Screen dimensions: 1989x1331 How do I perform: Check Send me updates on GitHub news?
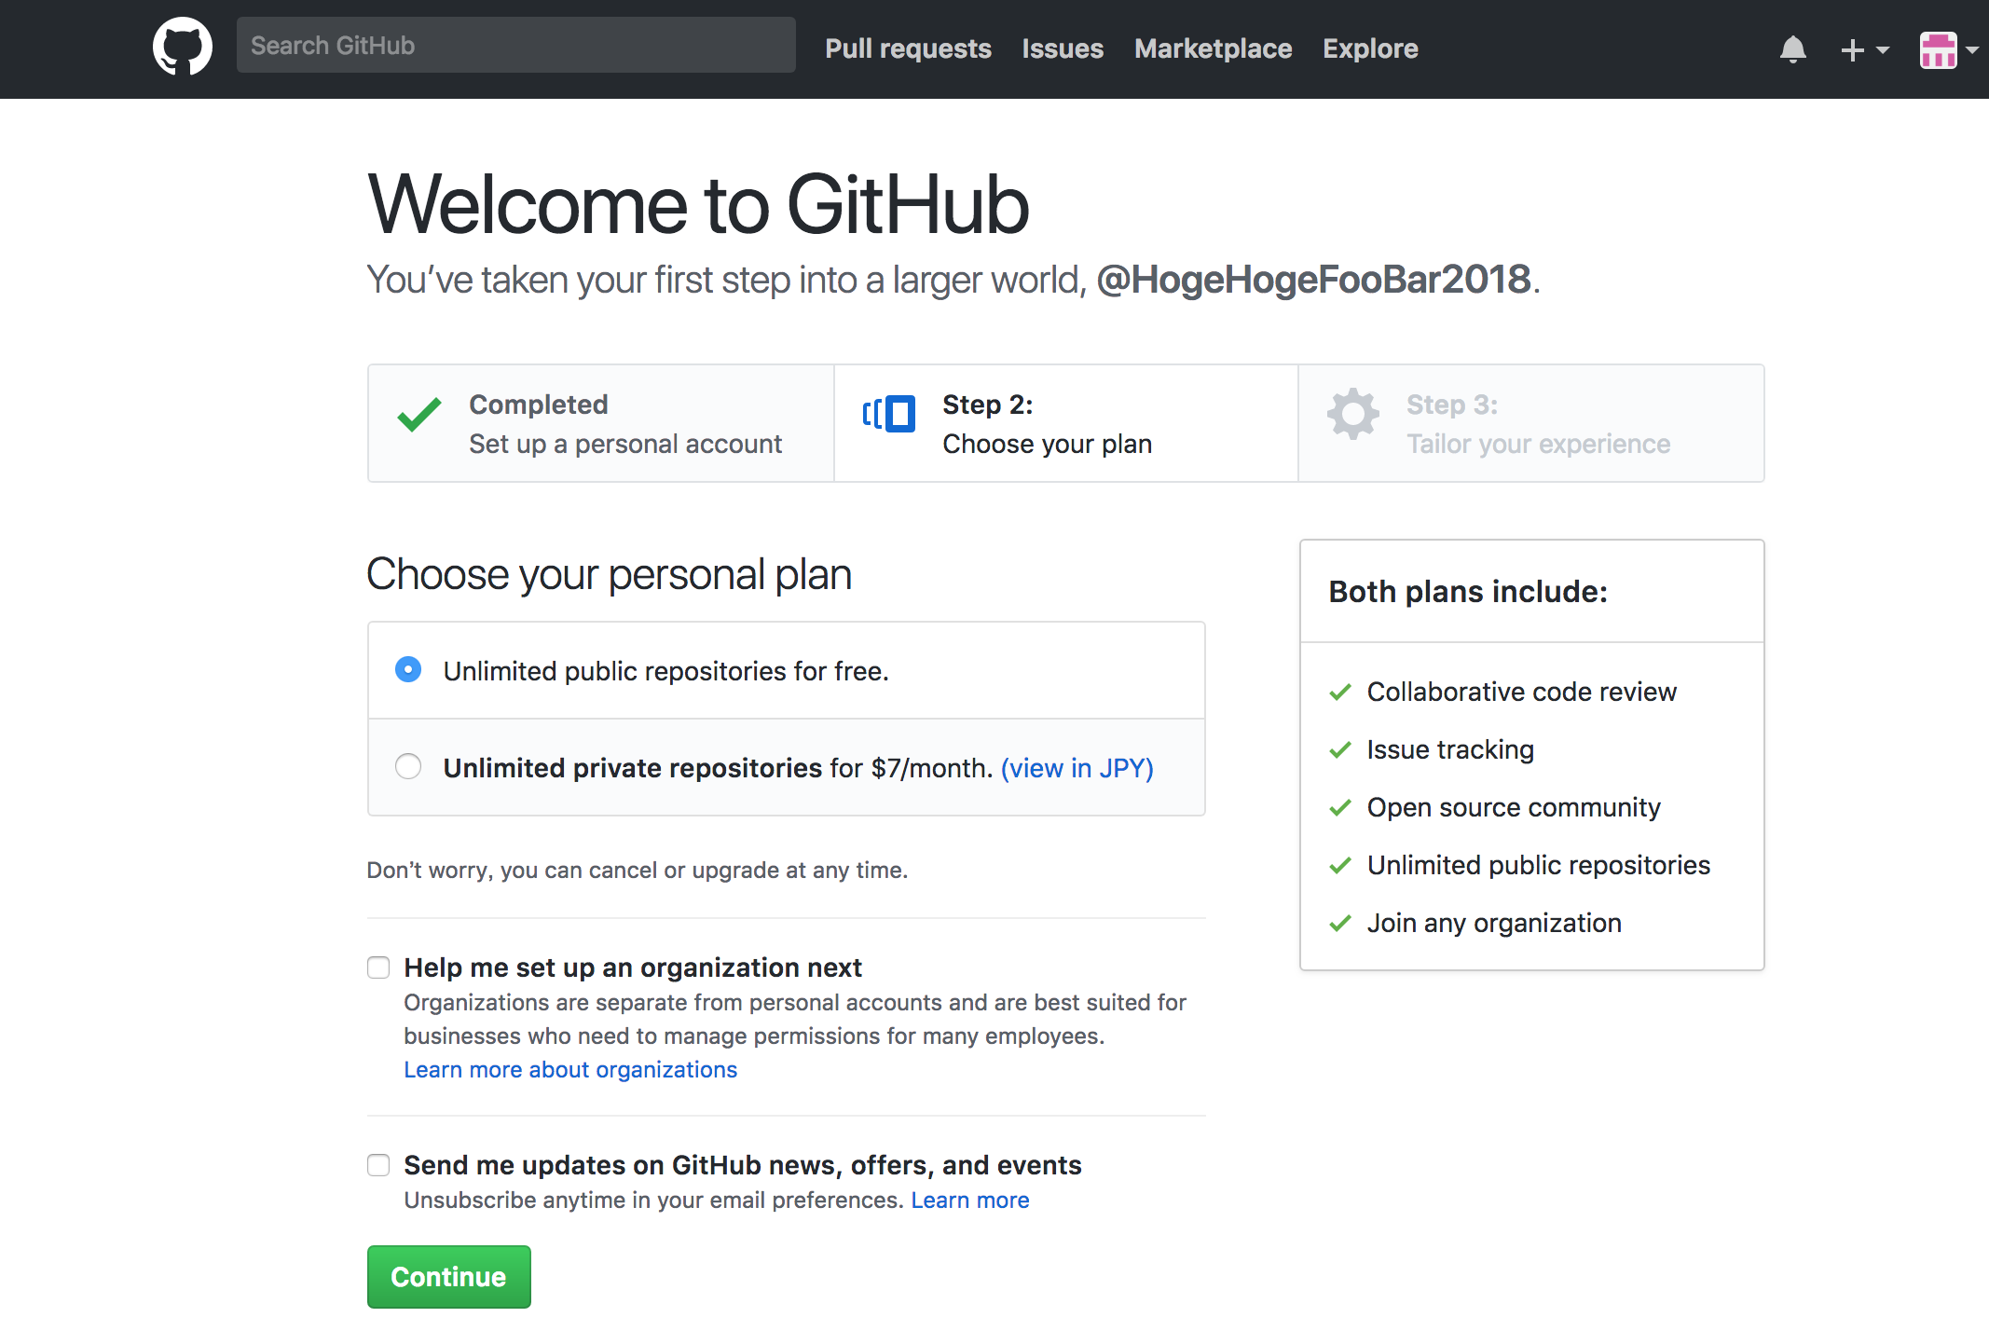(x=378, y=1165)
